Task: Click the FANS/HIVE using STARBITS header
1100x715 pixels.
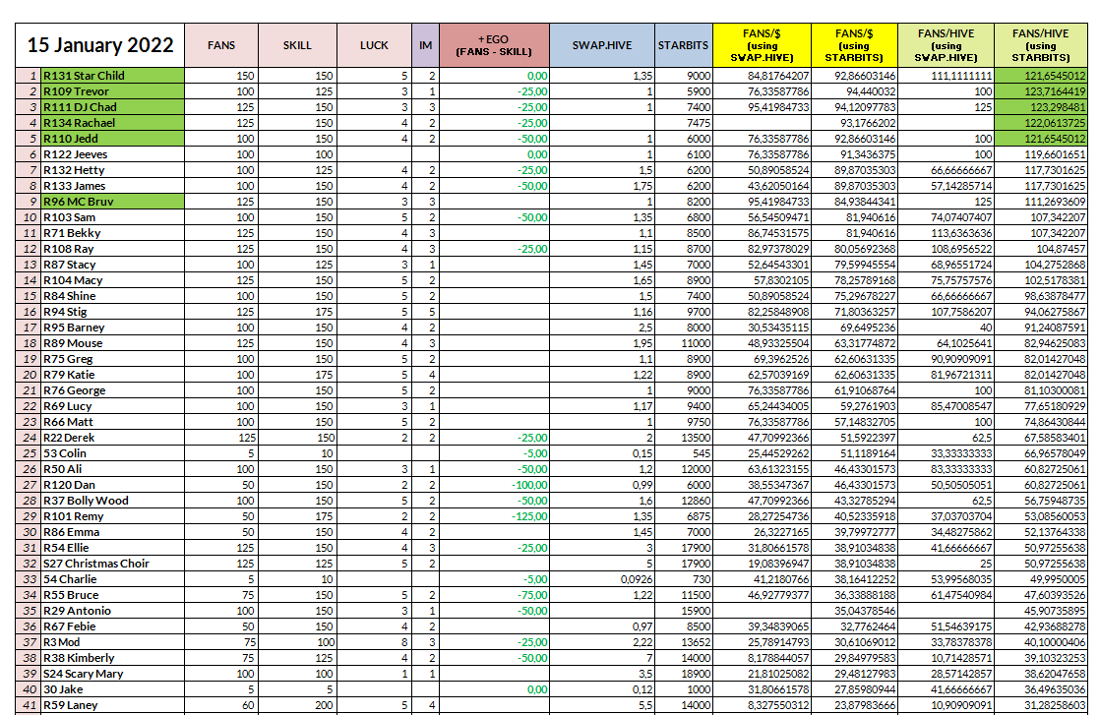Action: 1040,45
